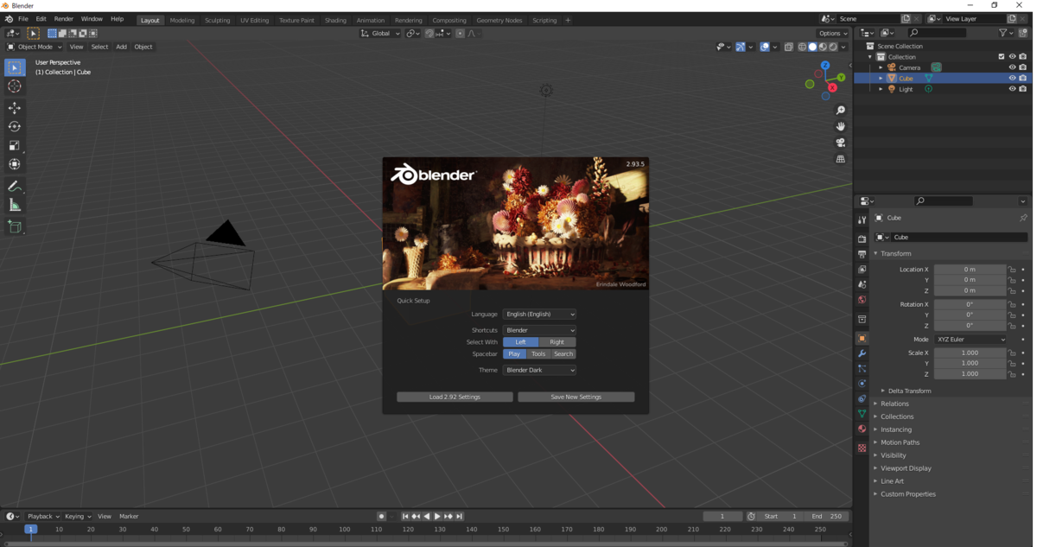1037x547 pixels.
Task: Choose the Scale tool
Action: (15, 145)
